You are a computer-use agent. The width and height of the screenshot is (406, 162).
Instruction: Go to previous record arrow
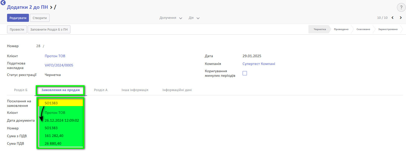click(x=392, y=18)
